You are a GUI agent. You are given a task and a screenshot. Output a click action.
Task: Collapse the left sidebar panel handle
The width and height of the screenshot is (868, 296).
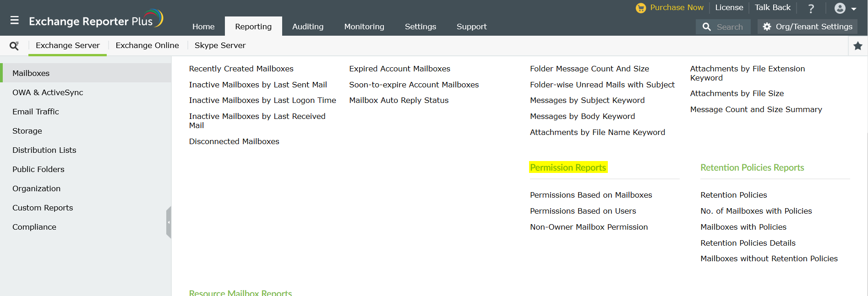point(169,222)
